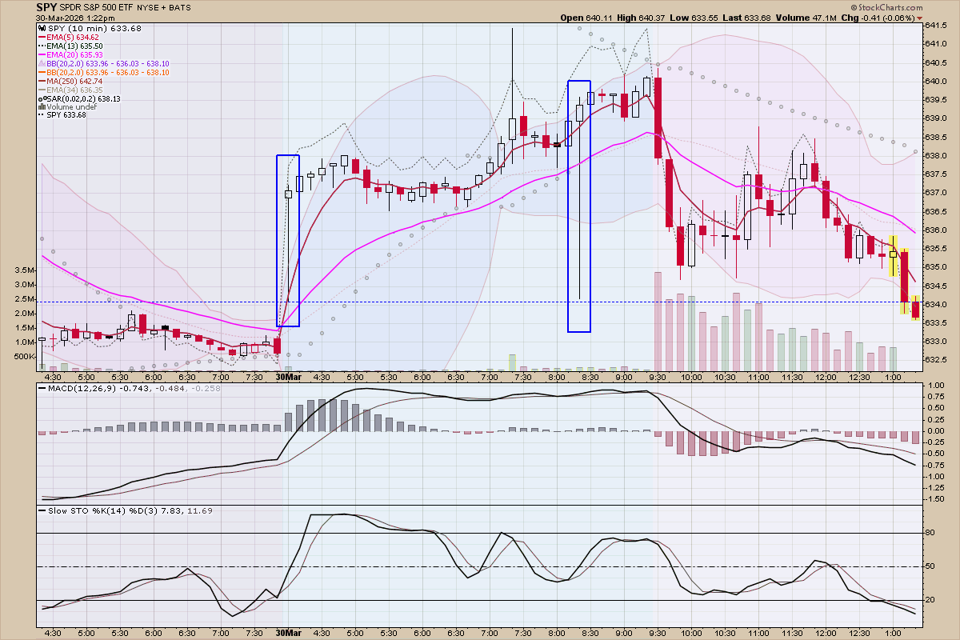Click the SPDR S&P 500 ETF name
Image resolution: width=960 pixels, height=640 pixels.
point(96,8)
